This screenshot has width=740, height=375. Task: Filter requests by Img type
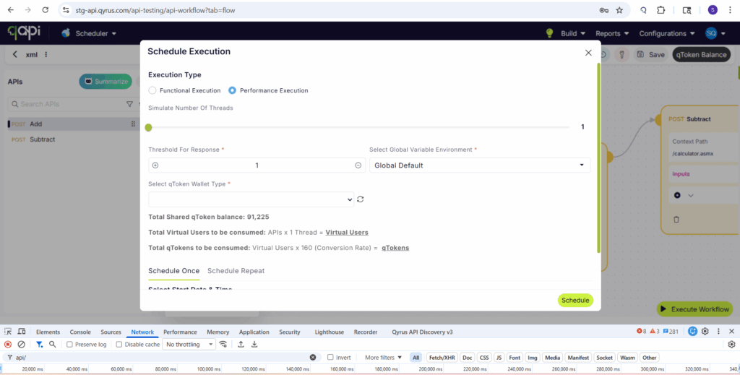[x=533, y=358]
